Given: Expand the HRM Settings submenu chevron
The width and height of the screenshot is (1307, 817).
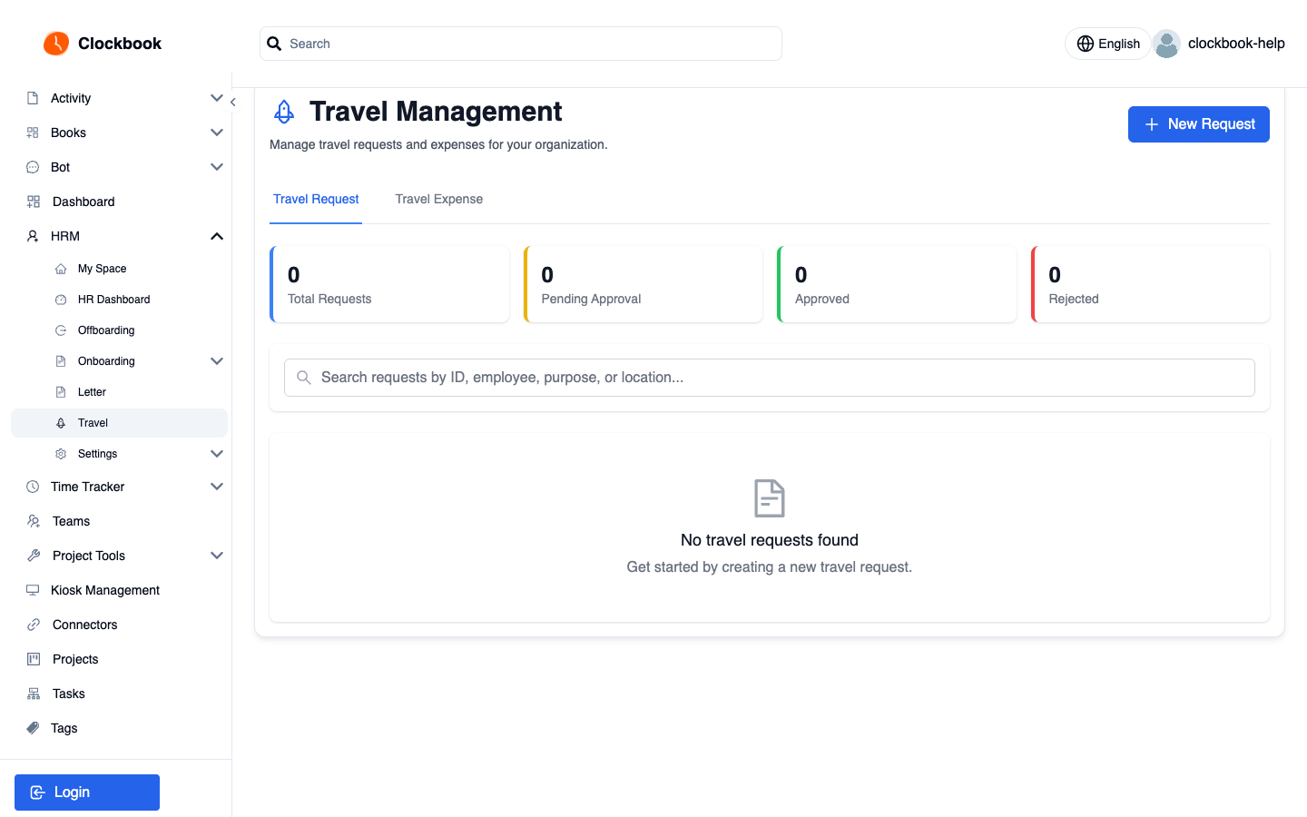Looking at the screenshot, I should (217, 454).
